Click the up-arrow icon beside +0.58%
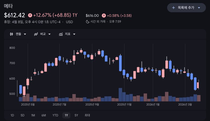Image resolution: width=210 pixels, height=121 pixels. tap(104, 15)
